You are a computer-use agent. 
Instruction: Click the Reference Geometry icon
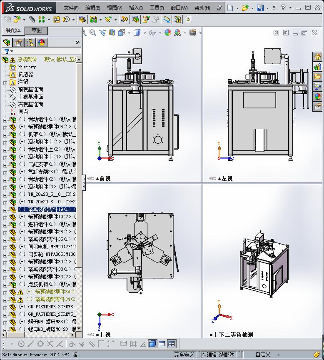[108, 19]
